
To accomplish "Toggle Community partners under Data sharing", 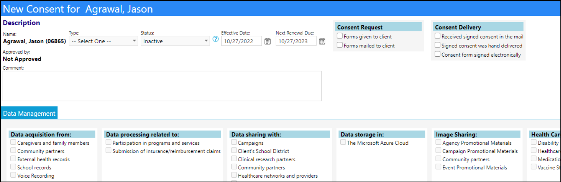I will coord(234,166).
